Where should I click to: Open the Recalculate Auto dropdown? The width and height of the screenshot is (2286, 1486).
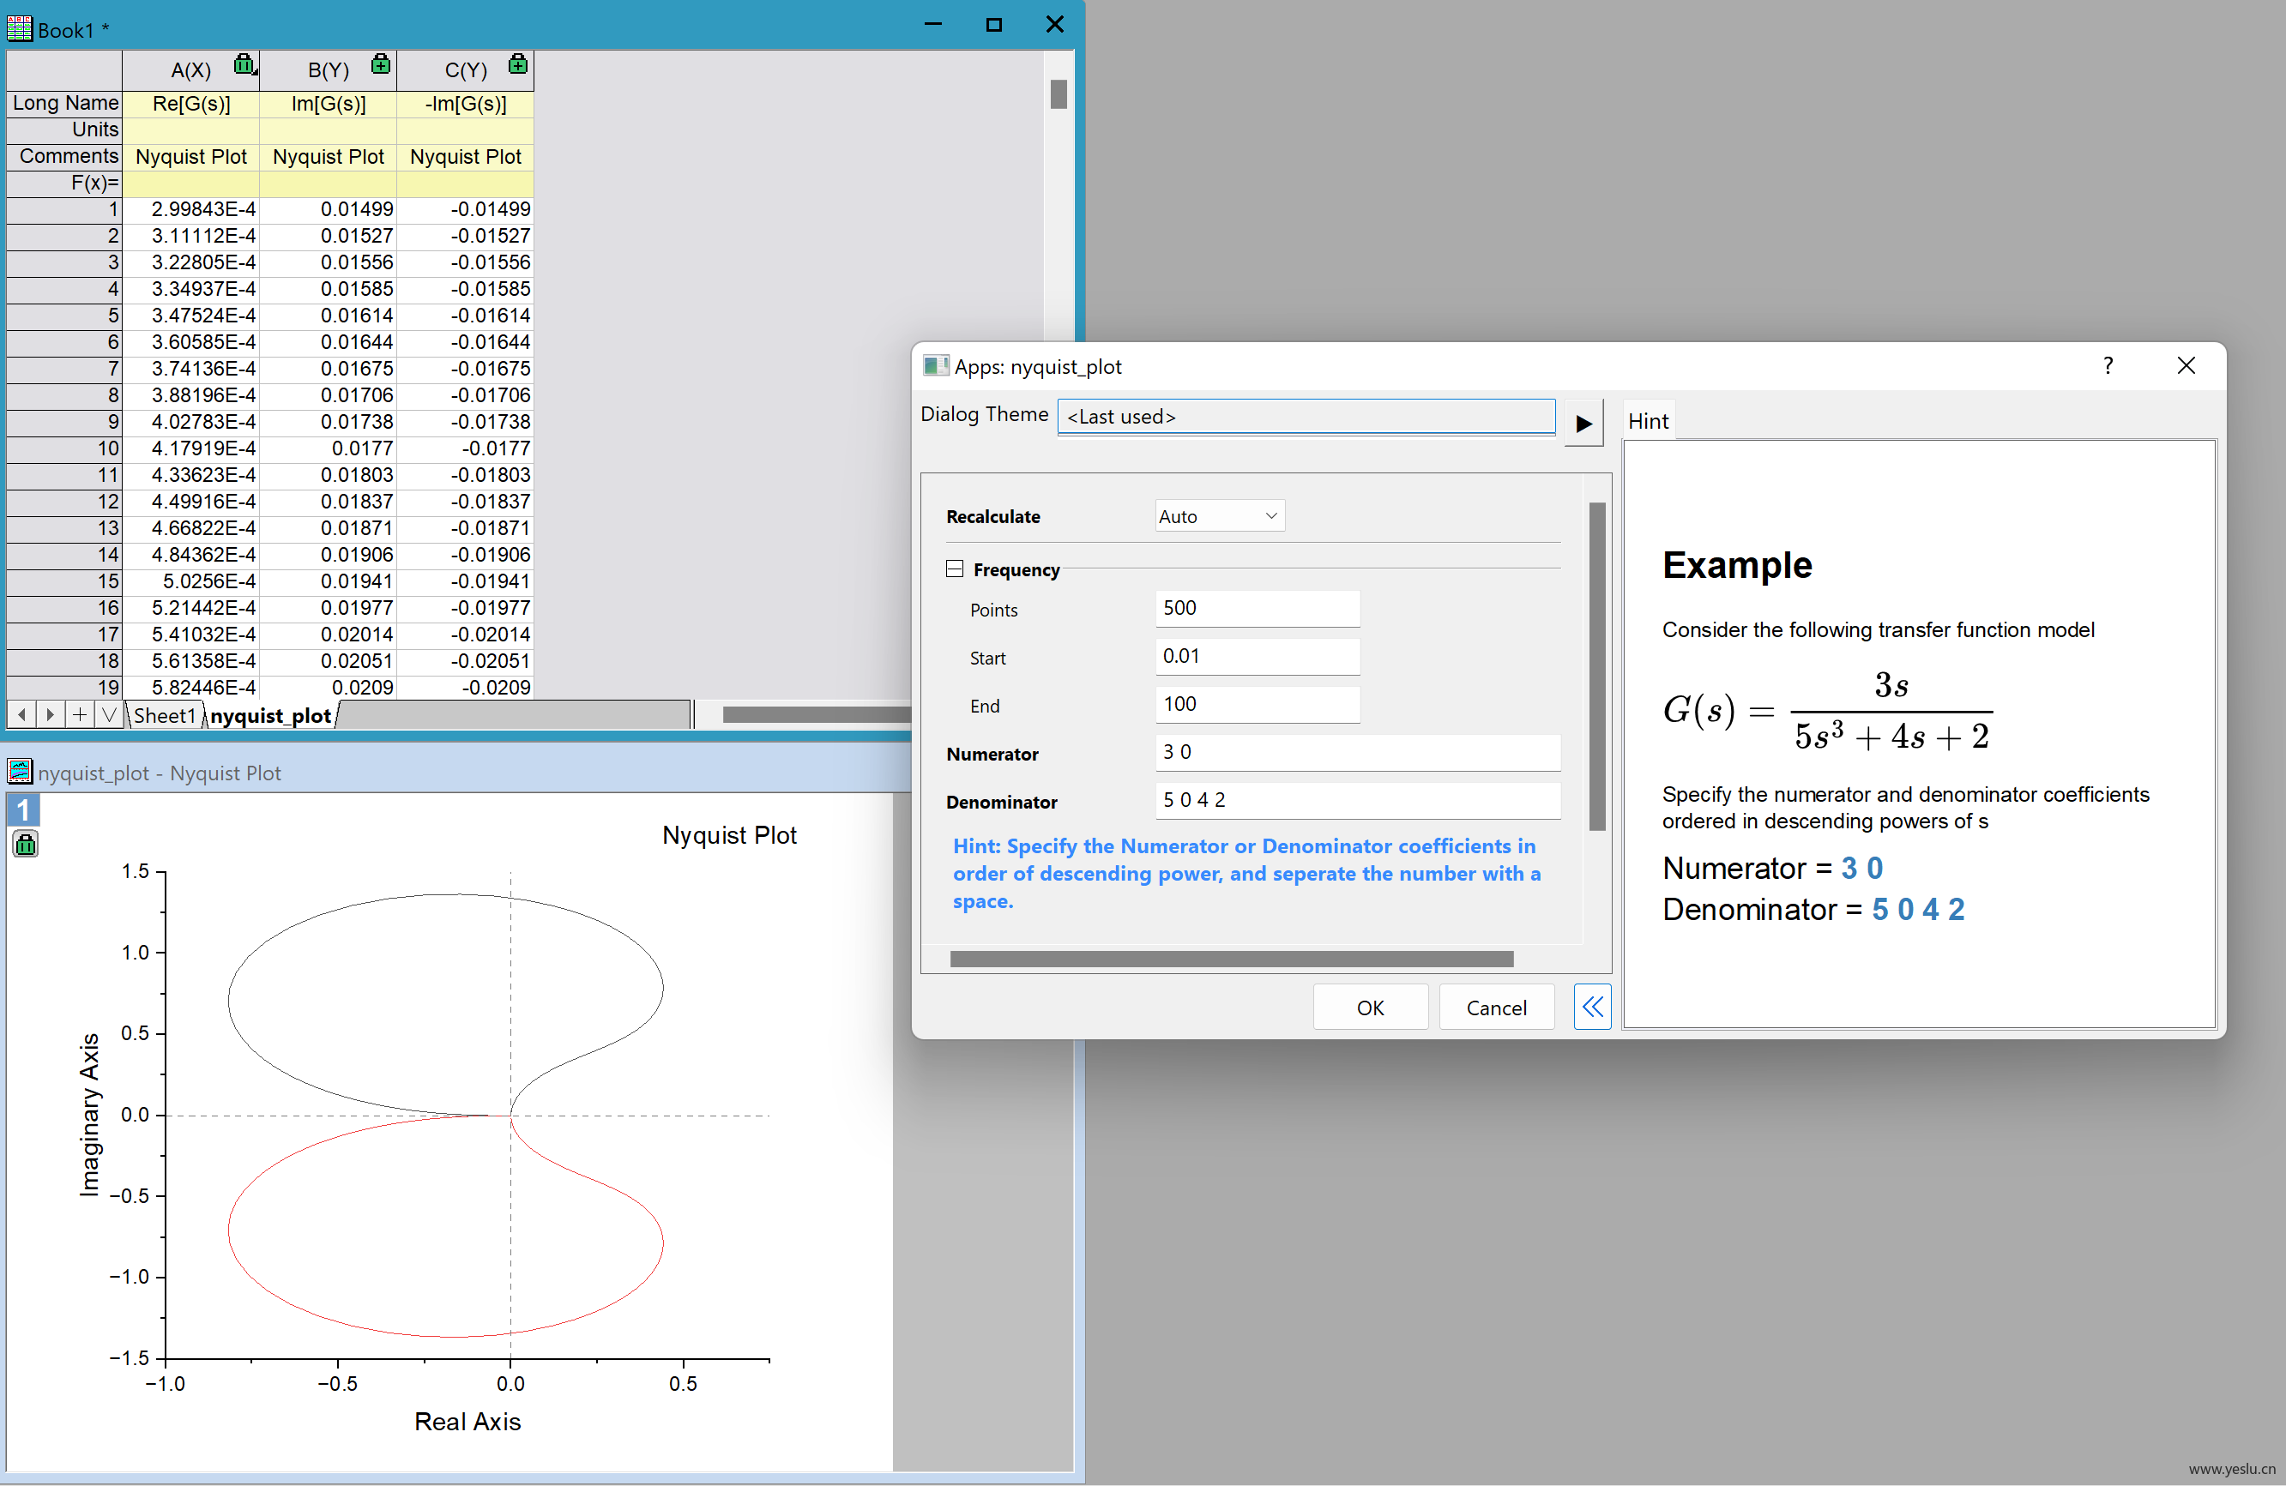coord(1219,516)
